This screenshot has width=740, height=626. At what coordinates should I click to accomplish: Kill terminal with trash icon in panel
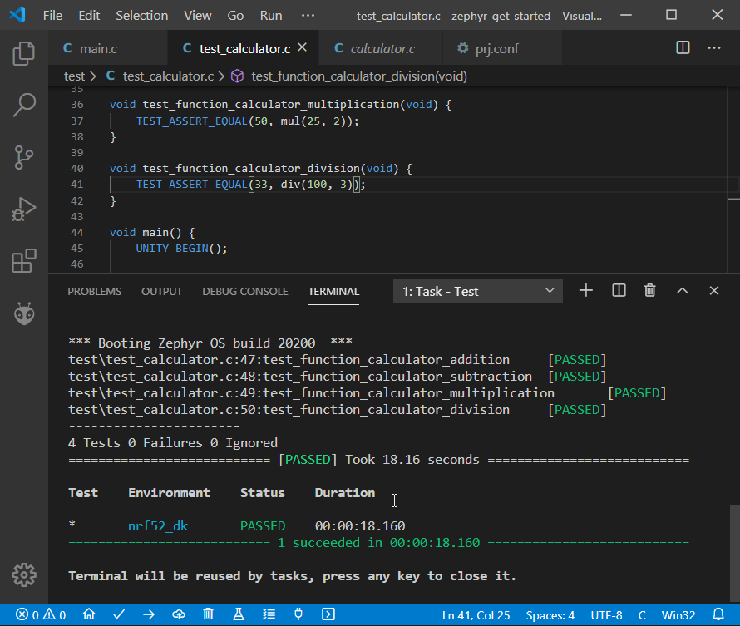pos(650,291)
